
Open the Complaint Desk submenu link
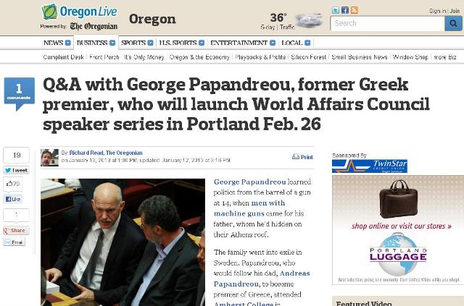coord(63,57)
